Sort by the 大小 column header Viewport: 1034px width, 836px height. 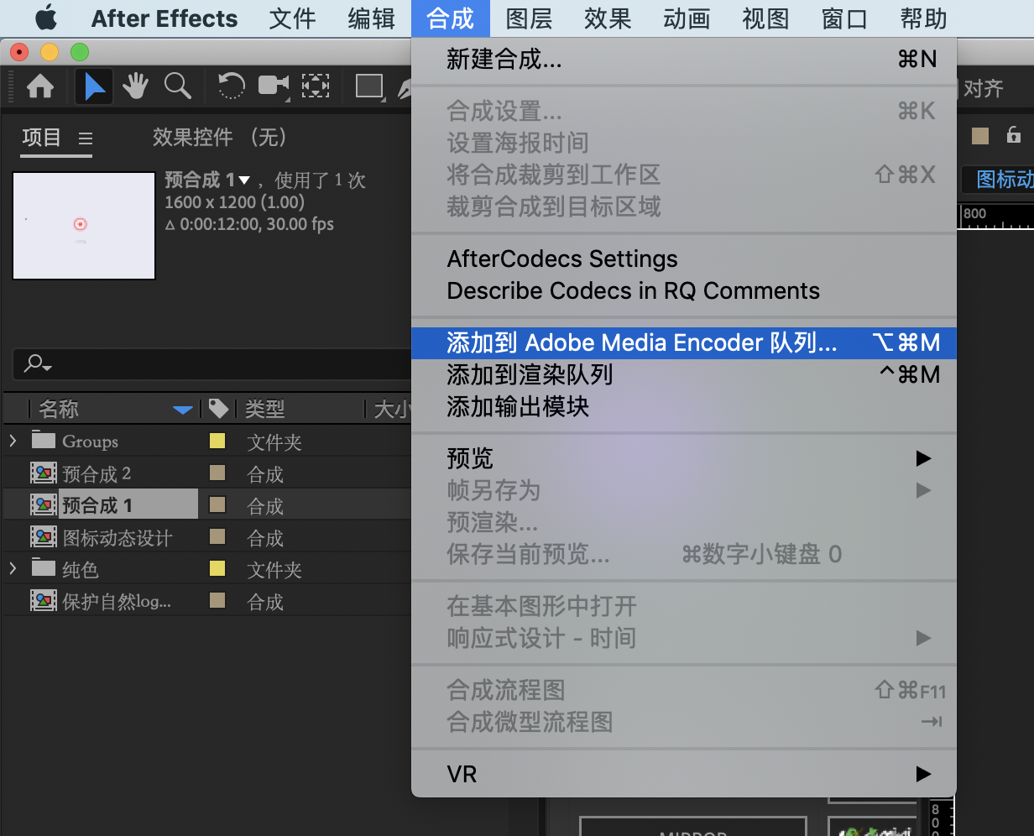(x=391, y=409)
